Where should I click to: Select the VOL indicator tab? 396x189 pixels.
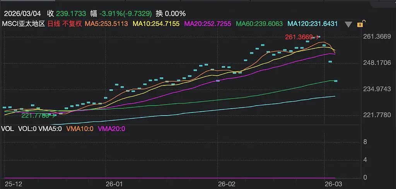(x=7, y=129)
